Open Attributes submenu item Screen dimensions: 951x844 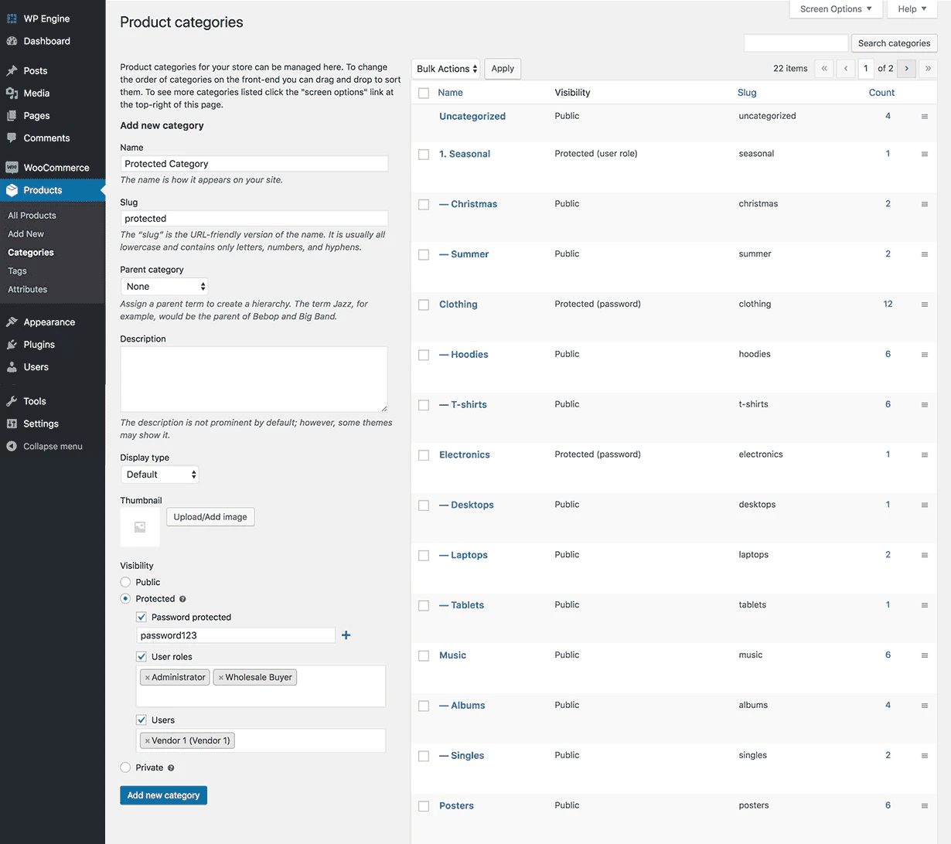tap(27, 290)
